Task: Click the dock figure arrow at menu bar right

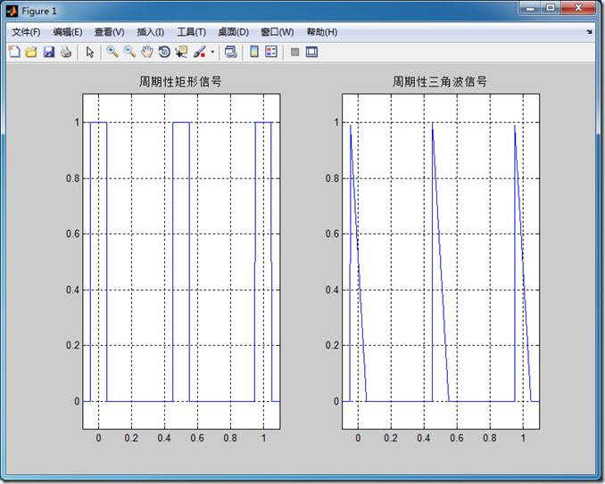Action: pos(589,32)
